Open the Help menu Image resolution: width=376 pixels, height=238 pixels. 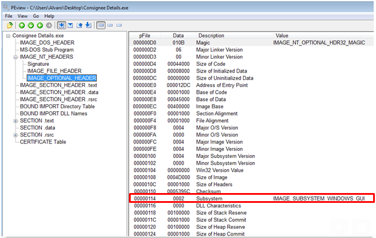[50, 16]
